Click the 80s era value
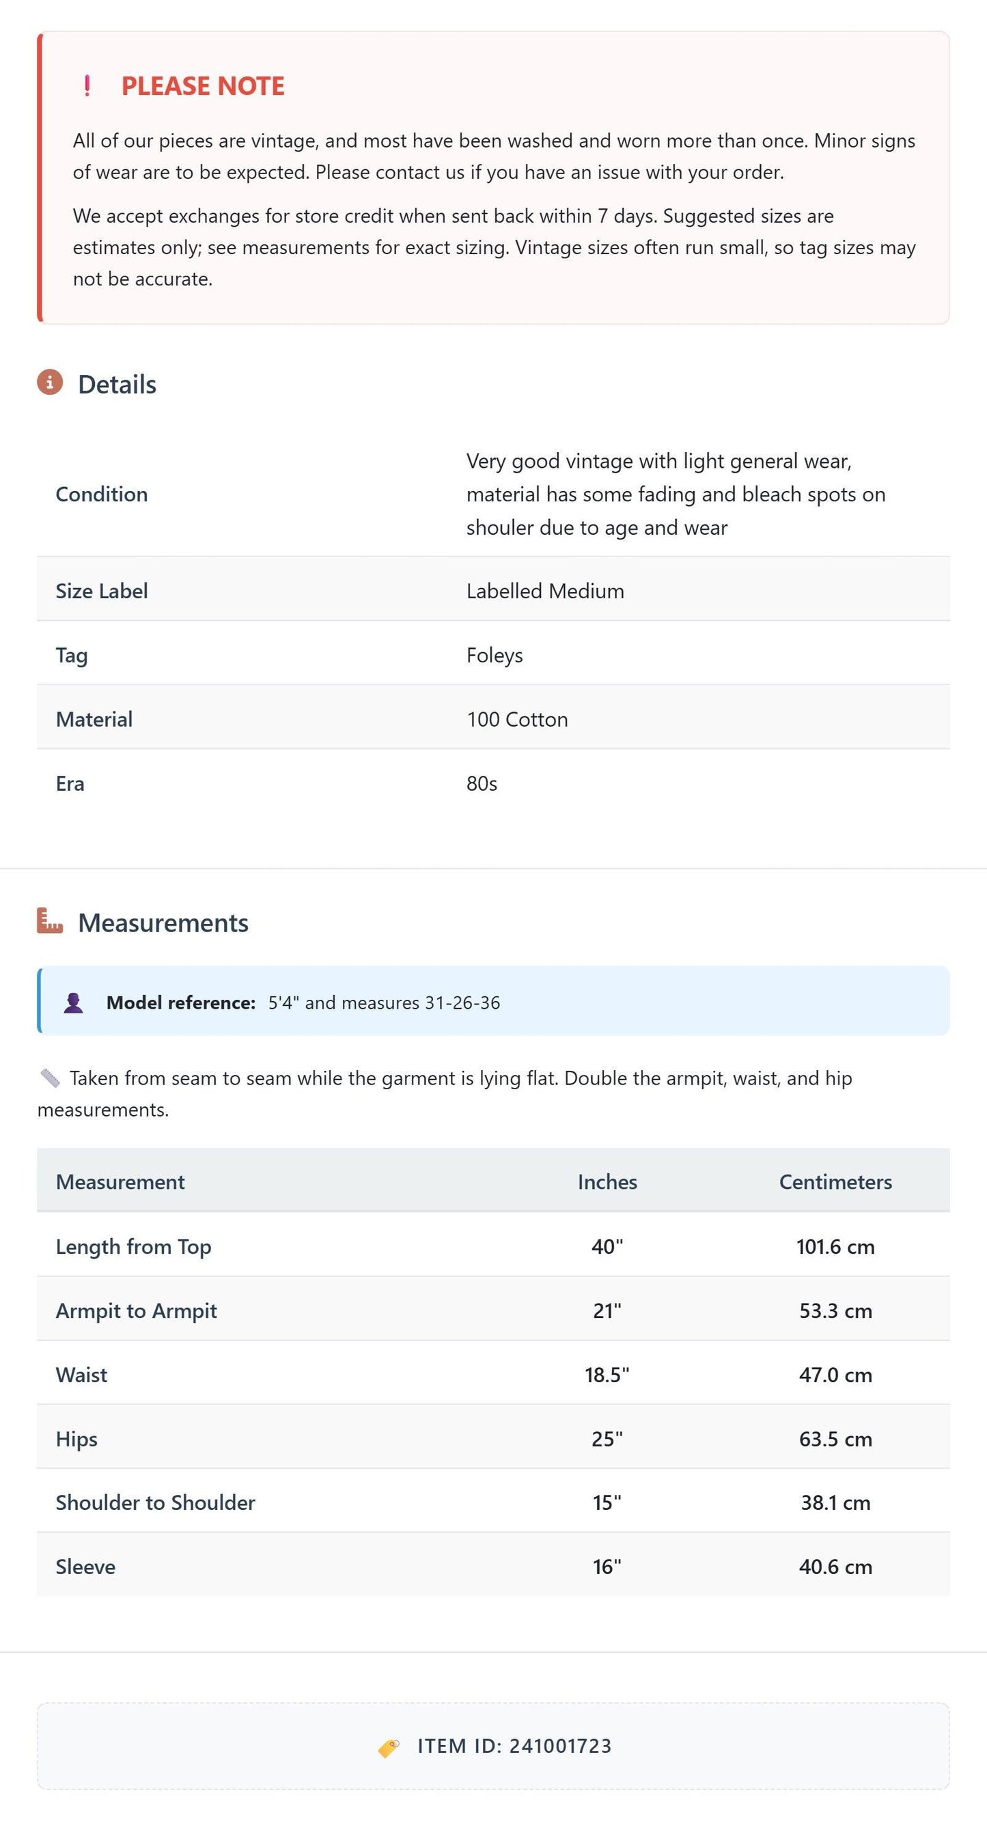987x1822 pixels. click(x=482, y=784)
